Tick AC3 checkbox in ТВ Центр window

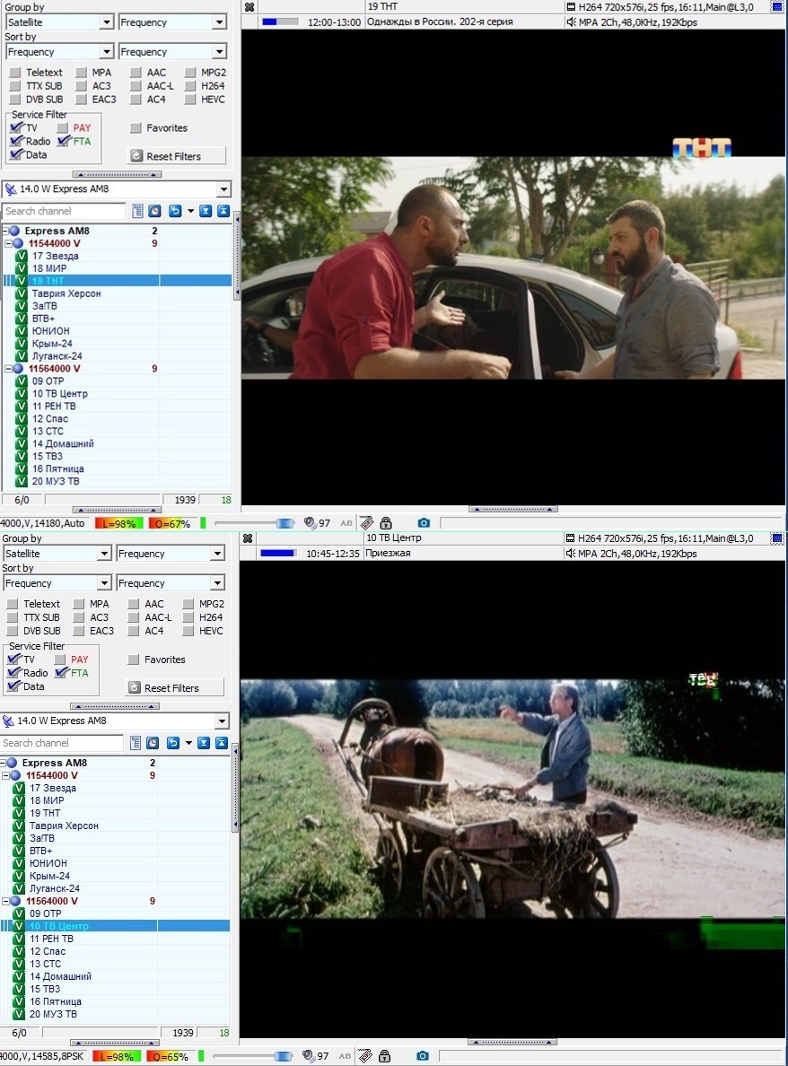80,617
